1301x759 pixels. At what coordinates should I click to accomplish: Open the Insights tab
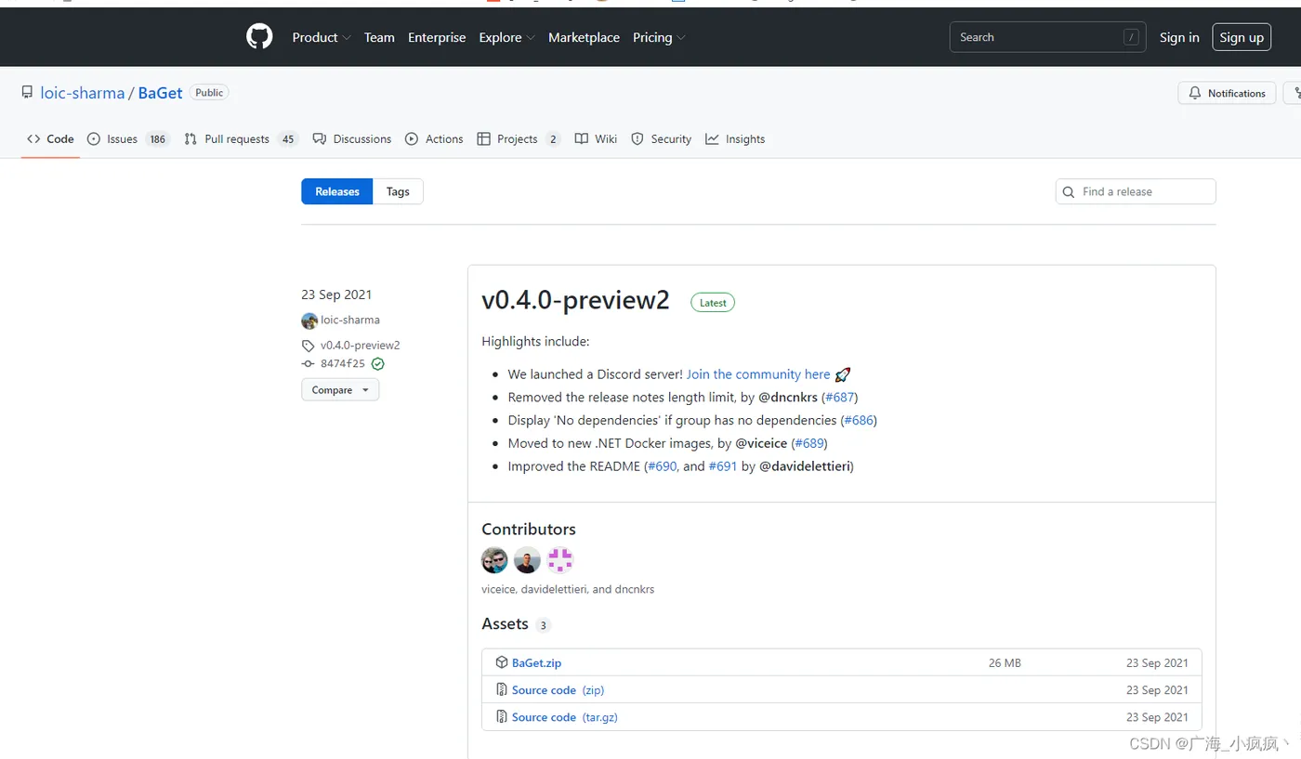click(735, 139)
